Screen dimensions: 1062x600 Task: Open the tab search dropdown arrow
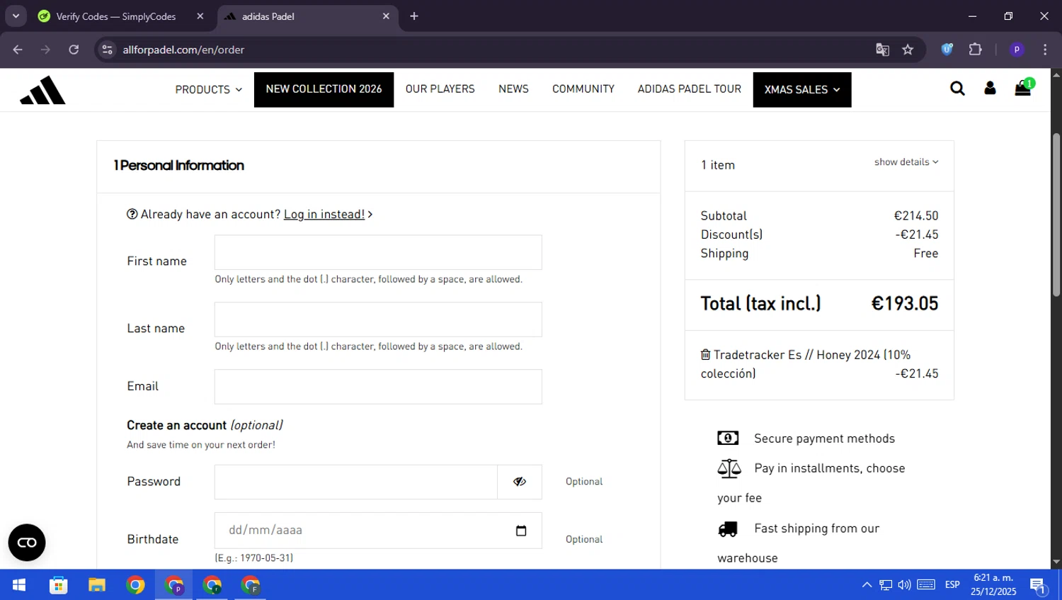(16, 16)
